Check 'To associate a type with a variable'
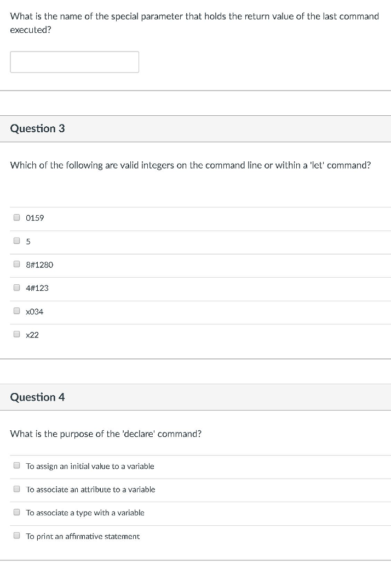 (16, 512)
